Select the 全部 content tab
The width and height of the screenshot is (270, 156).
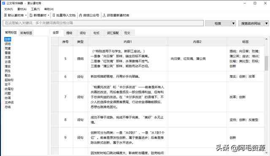pyautogui.click(x=56, y=32)
